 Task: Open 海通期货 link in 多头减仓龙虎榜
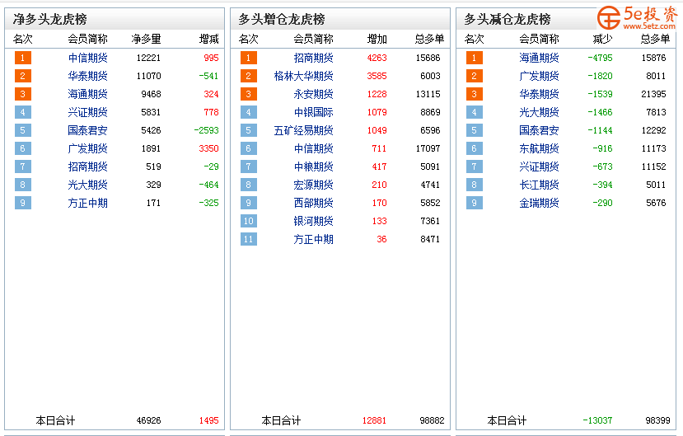540,58
